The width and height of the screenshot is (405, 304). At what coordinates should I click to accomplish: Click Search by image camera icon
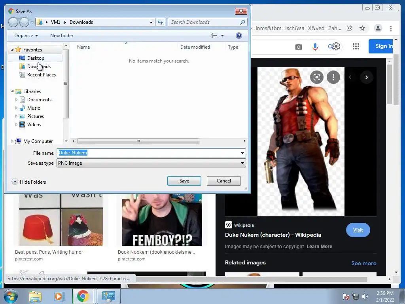[299, 47]
